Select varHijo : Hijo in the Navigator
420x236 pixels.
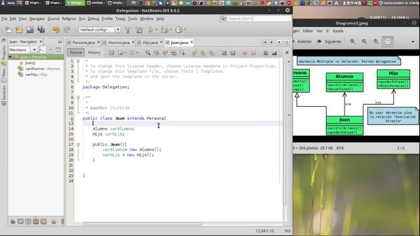(32, 75)
